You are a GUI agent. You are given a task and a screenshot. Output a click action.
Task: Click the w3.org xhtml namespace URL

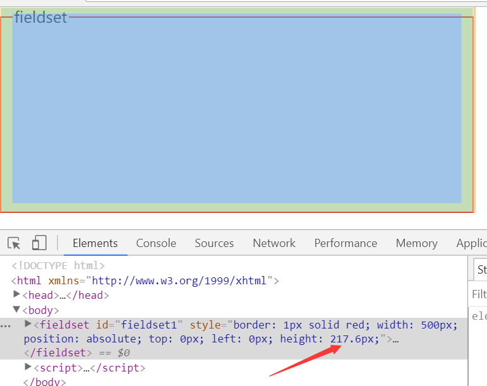click(179, 280)
